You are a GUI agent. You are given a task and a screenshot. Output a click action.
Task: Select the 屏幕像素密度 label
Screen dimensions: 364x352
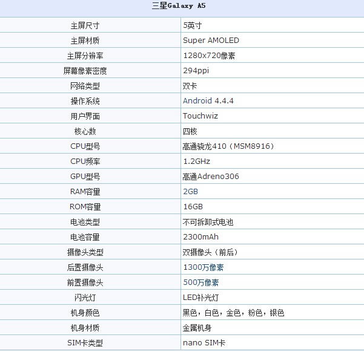[x=85, y=71]
